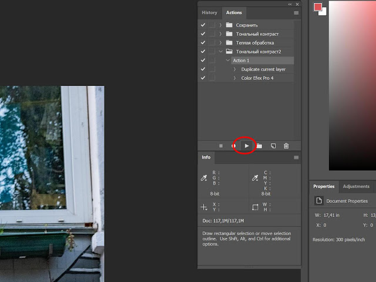Screen dimensions: 376x282
Task: Toggle the checkmark for Тональный контраст2 set
Action: point(203,52)
